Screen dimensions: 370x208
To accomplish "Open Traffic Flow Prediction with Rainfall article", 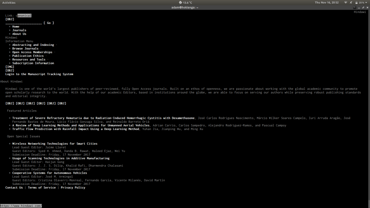I will (76, 129).
